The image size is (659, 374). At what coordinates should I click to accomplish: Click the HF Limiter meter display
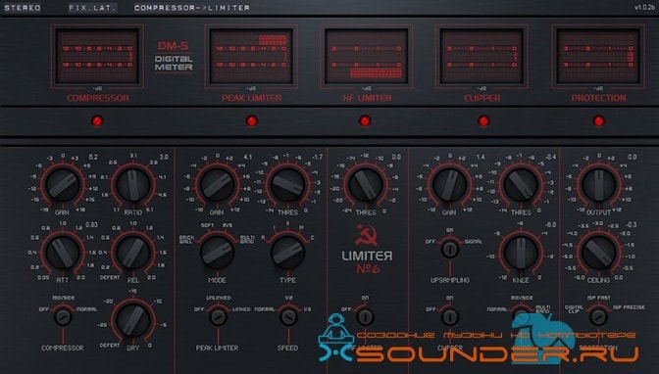[x=366, y=56]
